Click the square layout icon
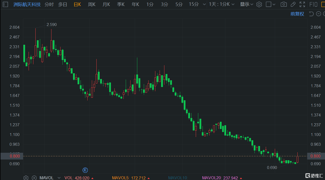325x180 pixels. [x=268, y=4]
